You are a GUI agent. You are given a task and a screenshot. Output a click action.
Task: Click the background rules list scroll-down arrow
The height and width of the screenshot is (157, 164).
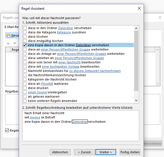(158, 84)
